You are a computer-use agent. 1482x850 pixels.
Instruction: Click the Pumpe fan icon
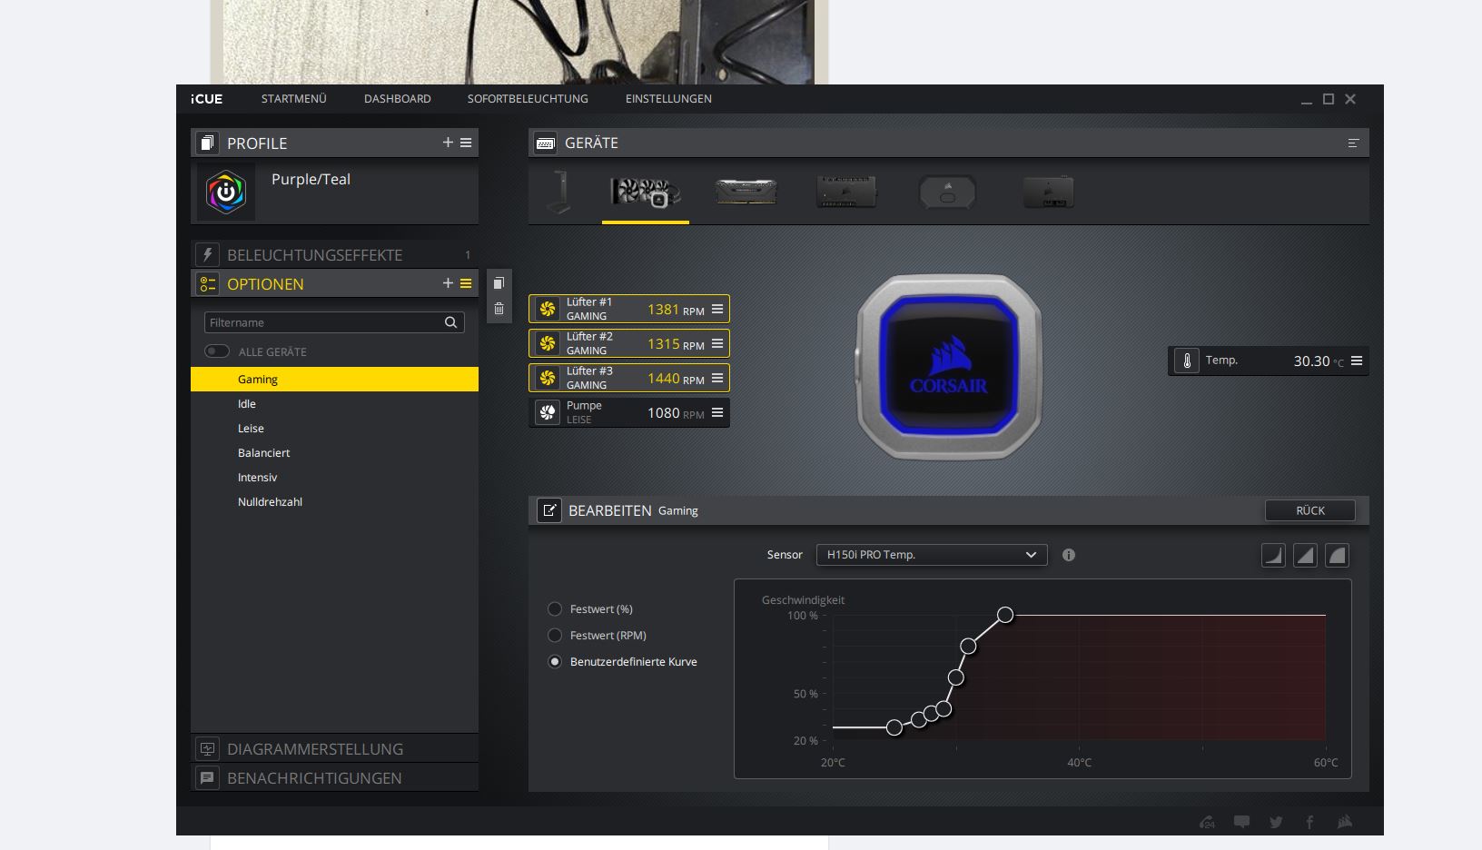point(548,412)
